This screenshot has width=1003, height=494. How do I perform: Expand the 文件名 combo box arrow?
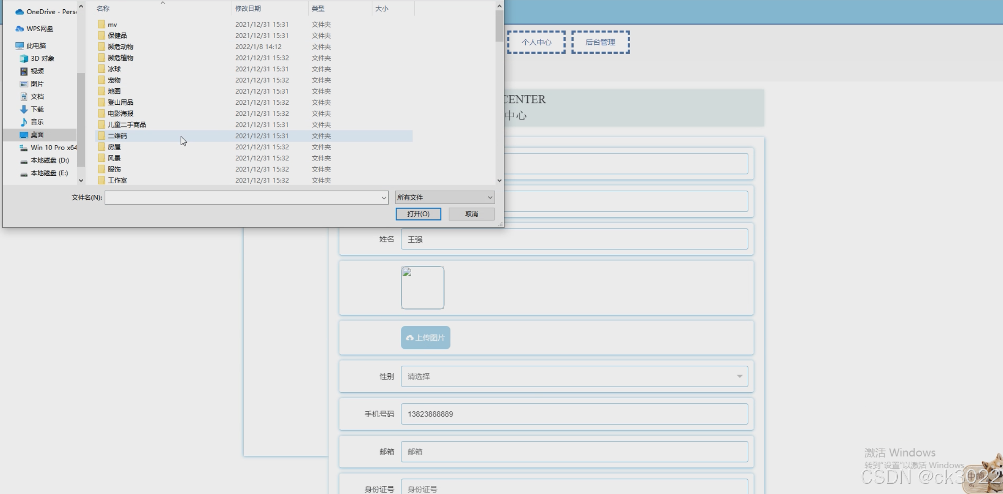click(384, 198)
